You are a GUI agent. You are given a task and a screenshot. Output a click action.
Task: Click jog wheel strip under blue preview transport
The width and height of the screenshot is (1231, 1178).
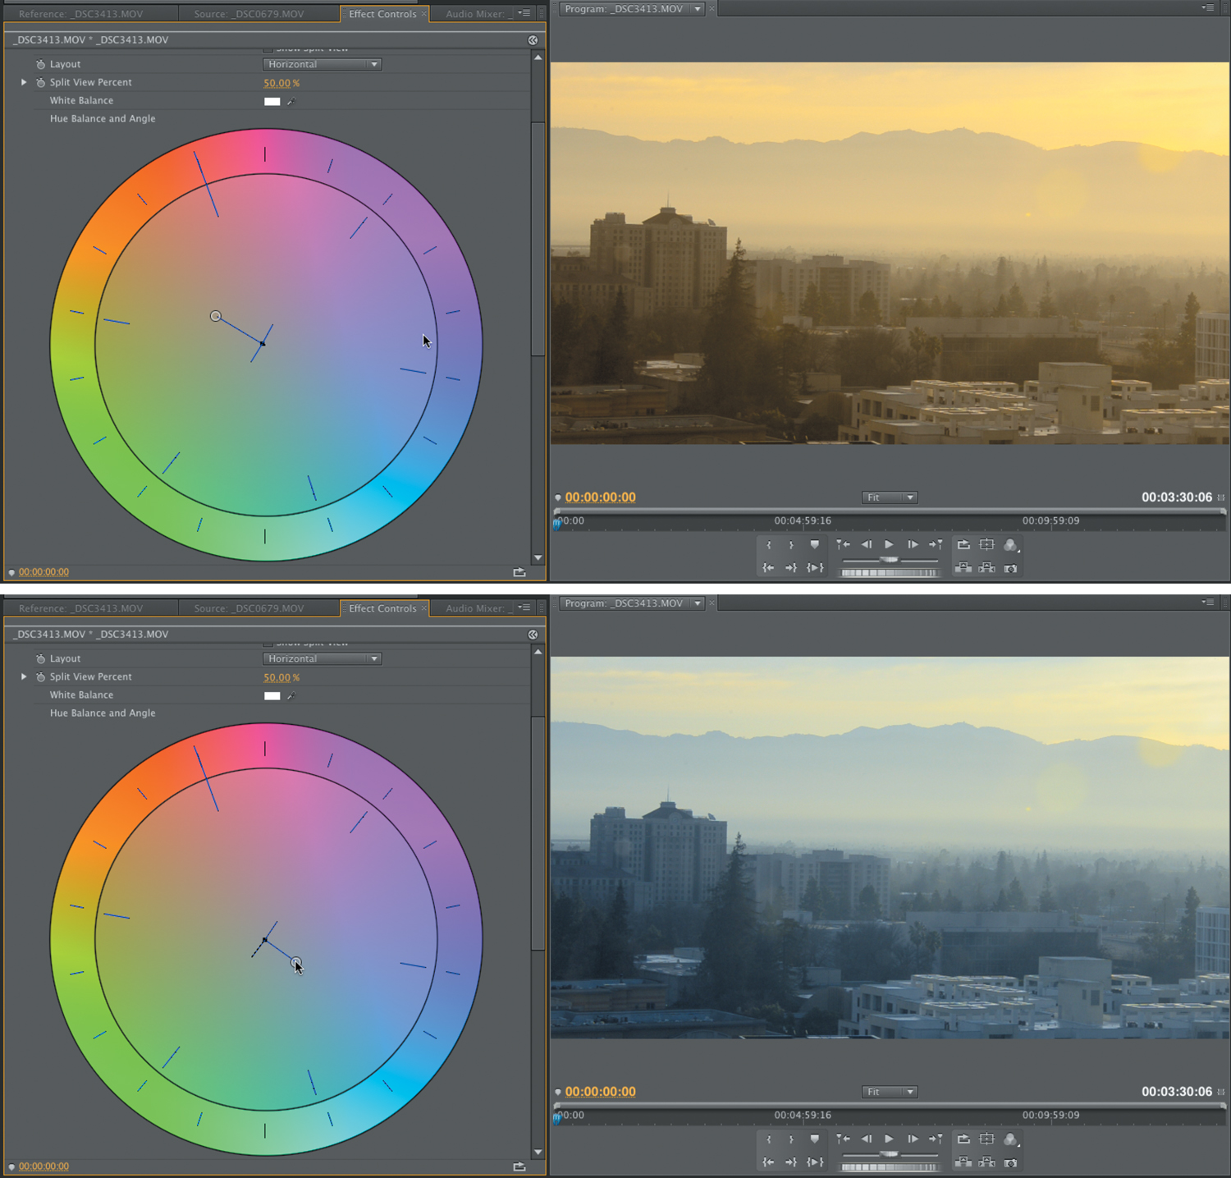coord(890,1167)
